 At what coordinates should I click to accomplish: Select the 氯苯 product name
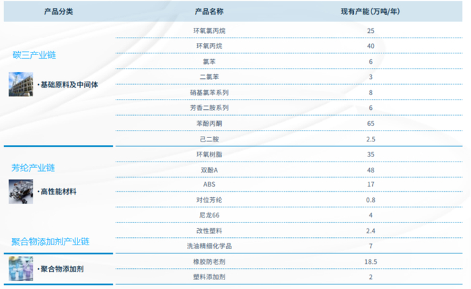(209, 62)
